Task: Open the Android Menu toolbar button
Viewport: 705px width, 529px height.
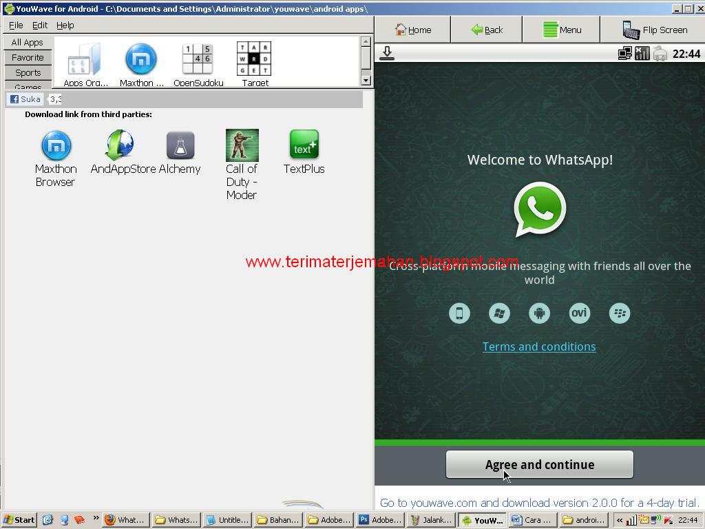Action: click(562, 30)
